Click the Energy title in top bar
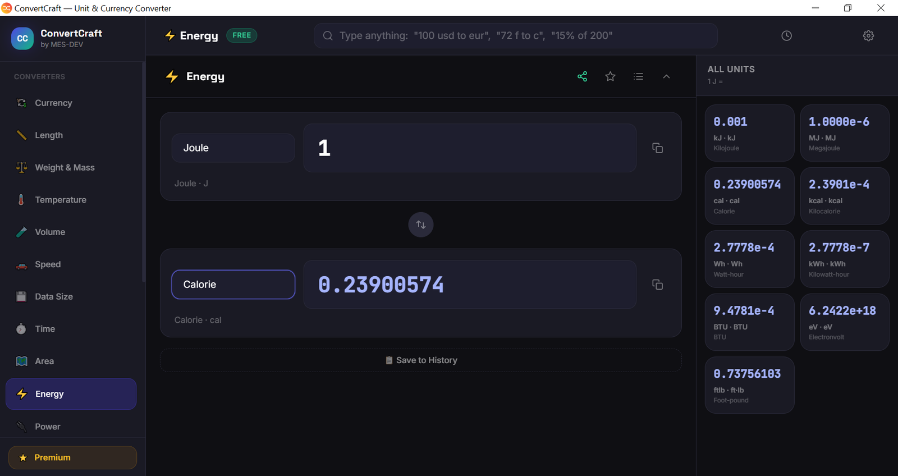898x476 pixels. click(199, 36)
